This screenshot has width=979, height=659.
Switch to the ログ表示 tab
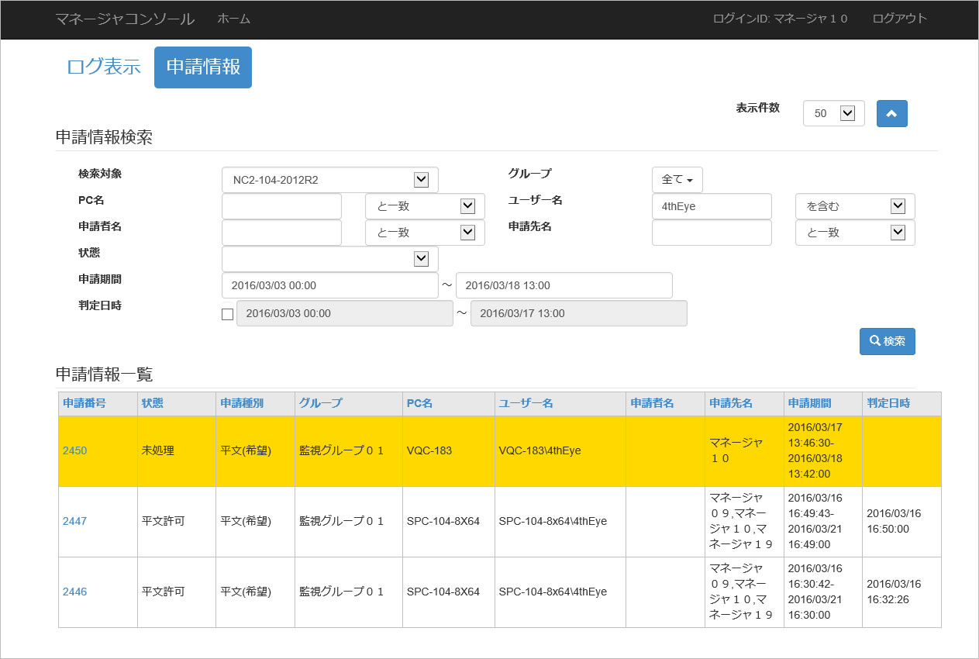coord(104,67)
